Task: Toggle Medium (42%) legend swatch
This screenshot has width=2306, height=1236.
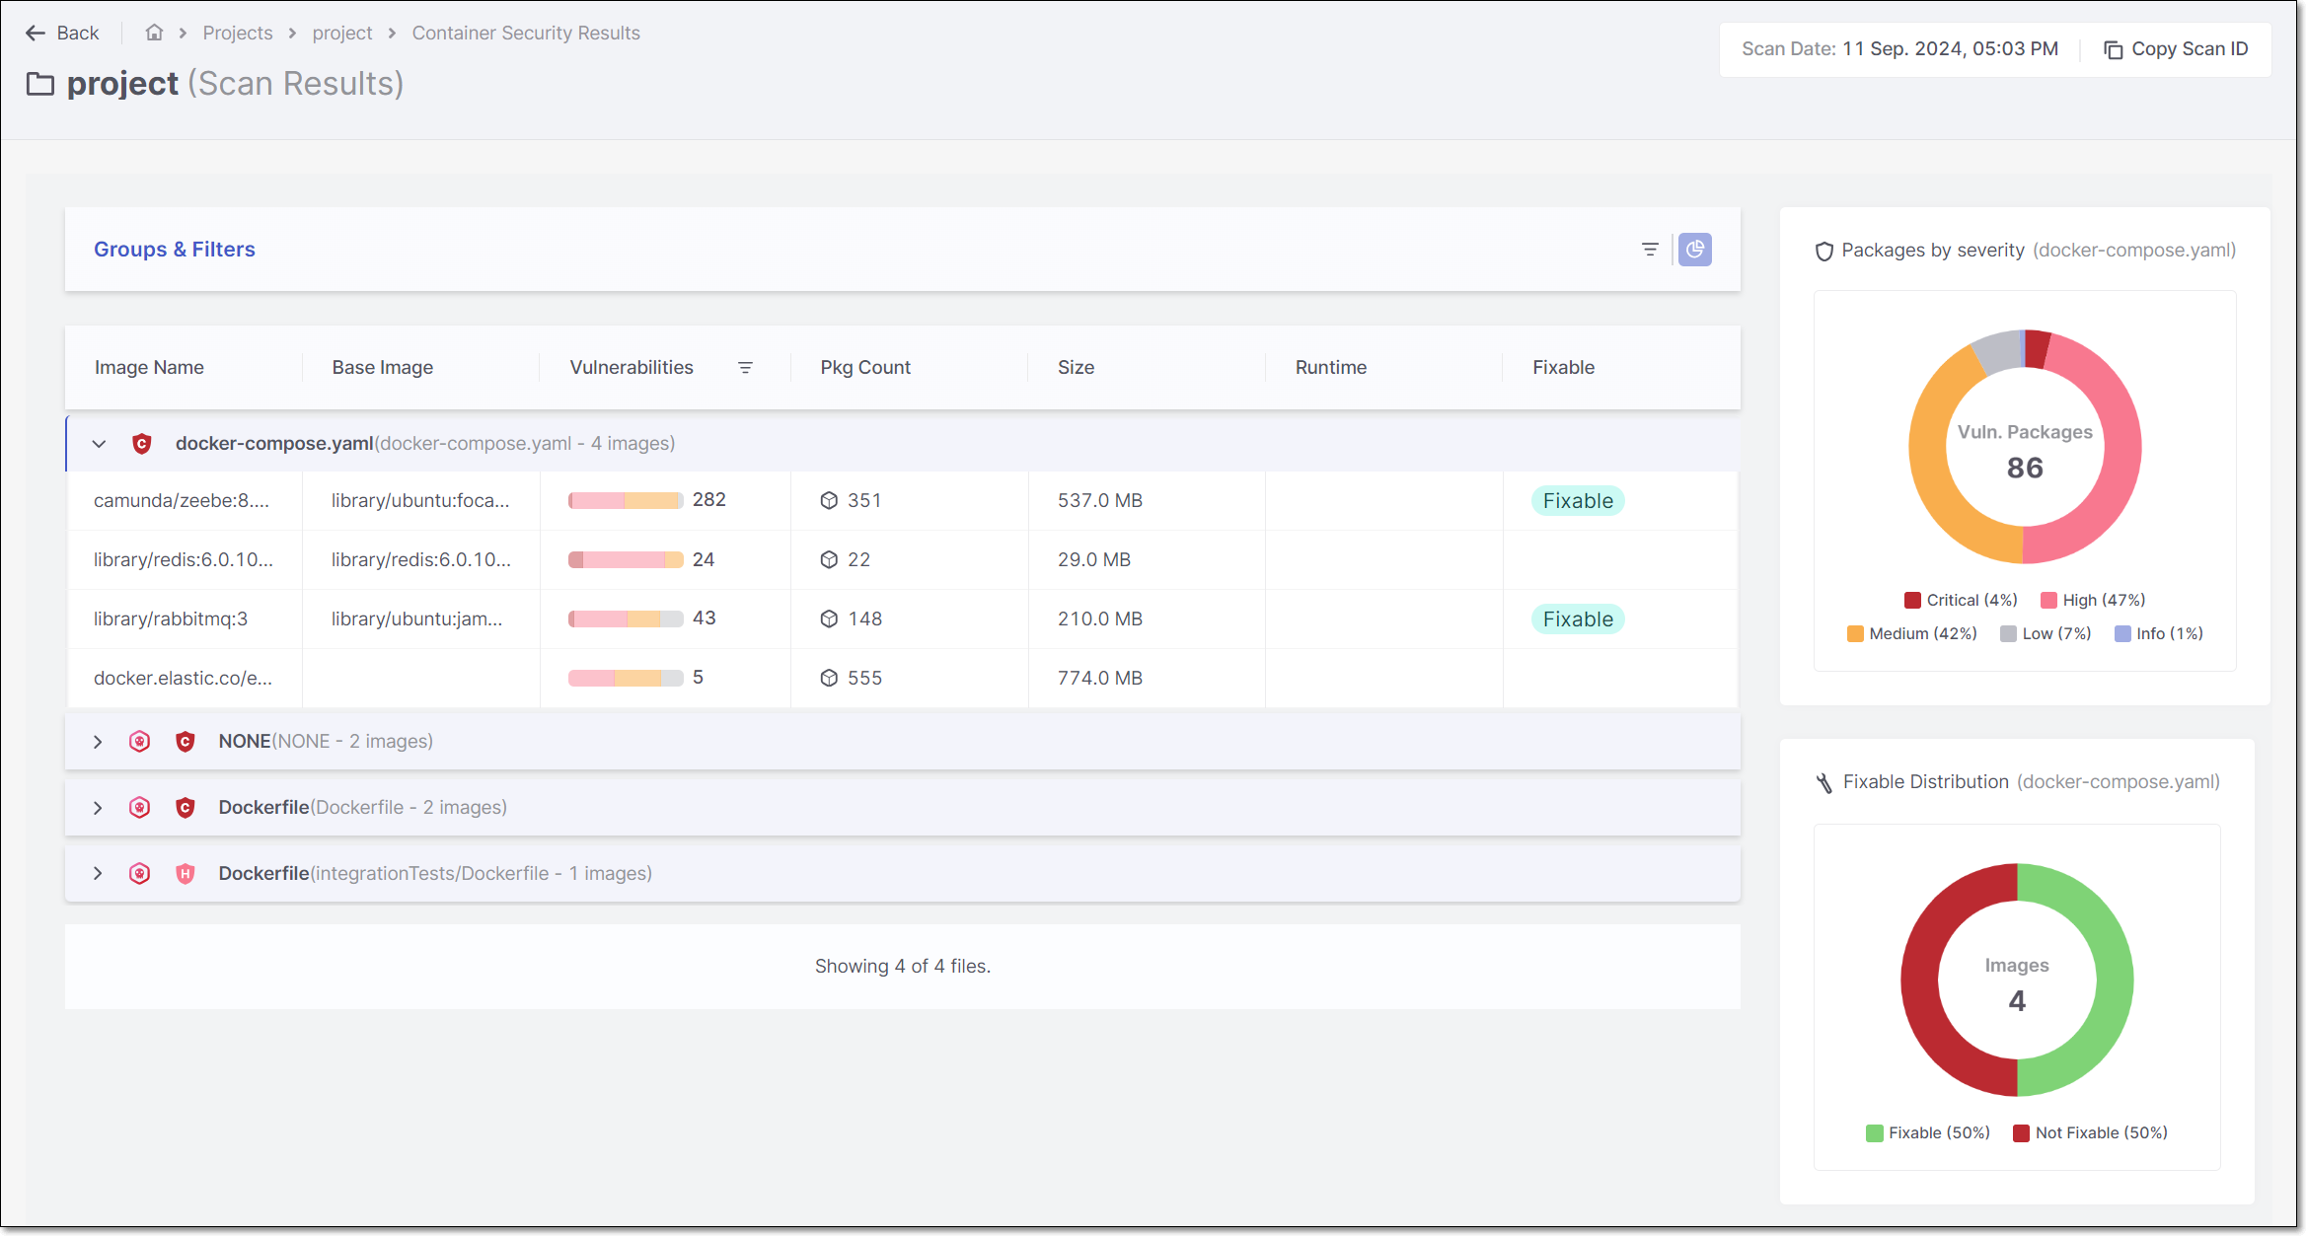Action: 1855,634
